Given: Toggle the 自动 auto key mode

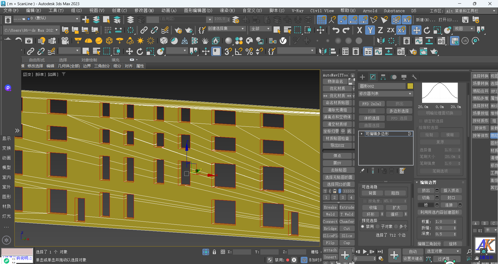Looking at the screenshot, I should tap(413, 251).
